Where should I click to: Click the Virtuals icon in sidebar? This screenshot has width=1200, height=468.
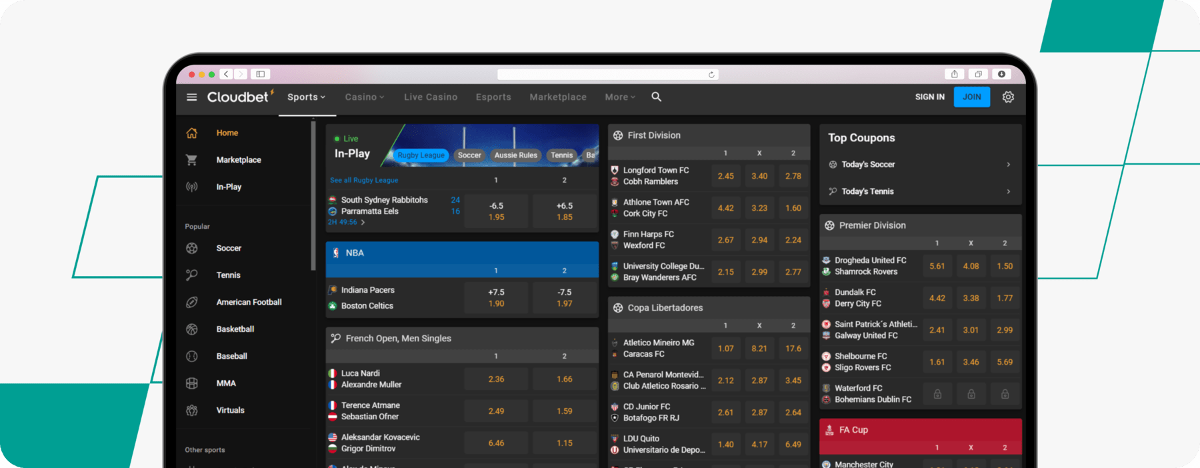click(192, 411)
